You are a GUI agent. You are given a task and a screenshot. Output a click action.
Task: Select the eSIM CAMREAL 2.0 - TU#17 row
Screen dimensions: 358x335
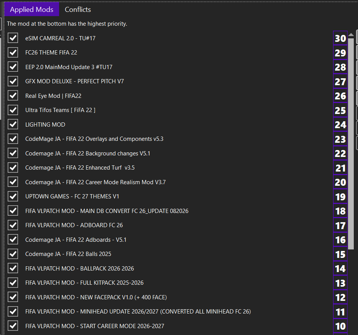click(x=60, y=38)
